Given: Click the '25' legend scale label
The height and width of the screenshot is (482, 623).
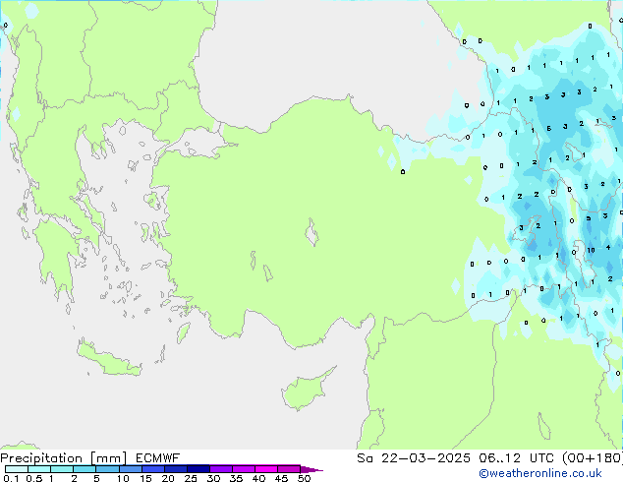Looking at the screenshot, I should (x=191, y=478).
